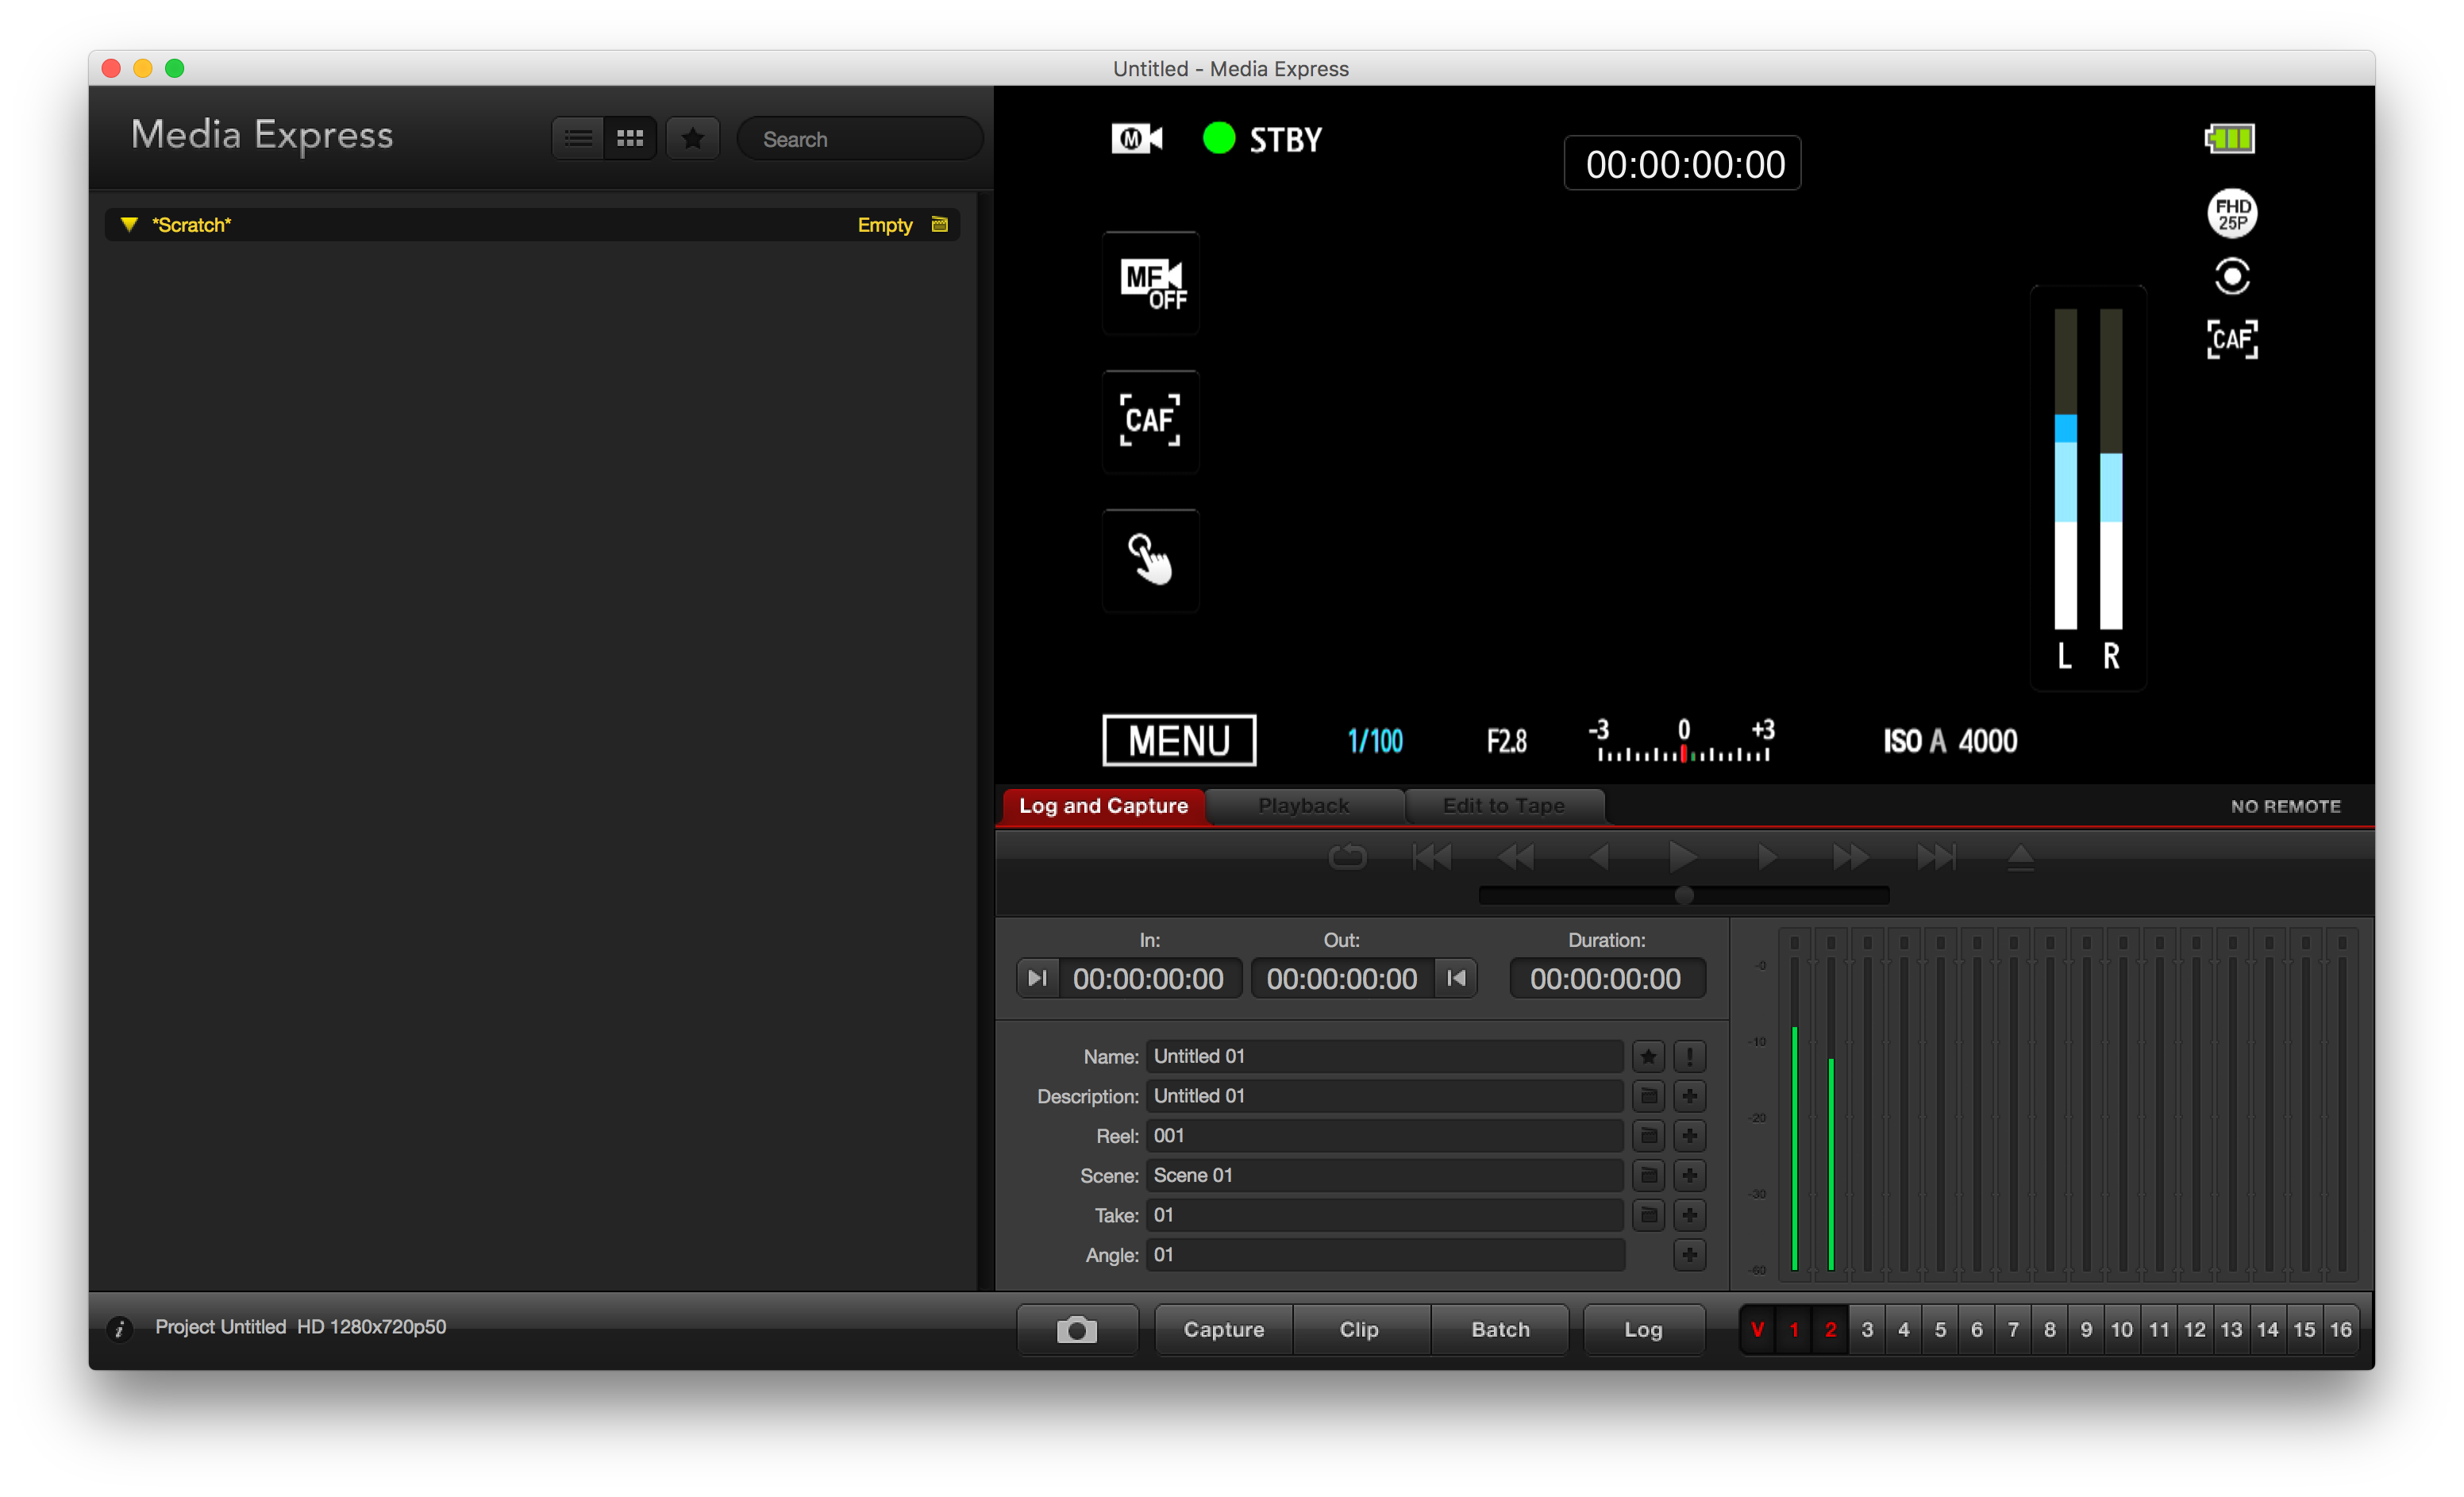
Task: Click the Name field Untitled 01
Action: [x=1384, y=1056]
